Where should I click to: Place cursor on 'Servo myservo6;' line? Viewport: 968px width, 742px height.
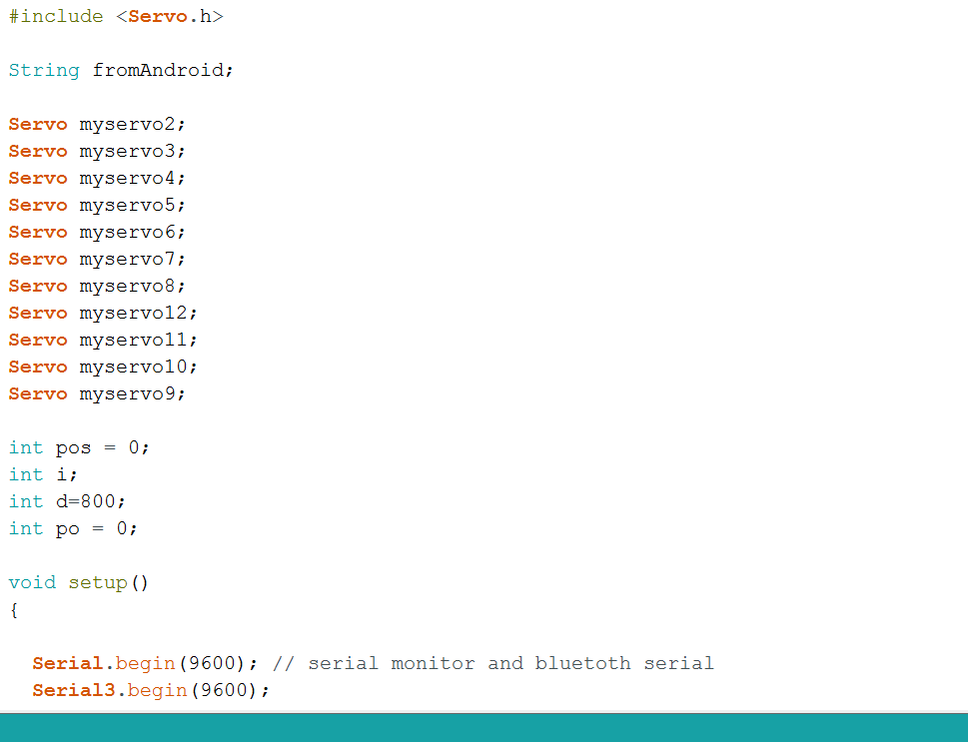coord(97,232)
